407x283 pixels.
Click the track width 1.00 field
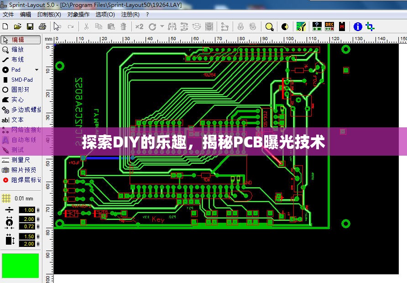pos(27,210)
